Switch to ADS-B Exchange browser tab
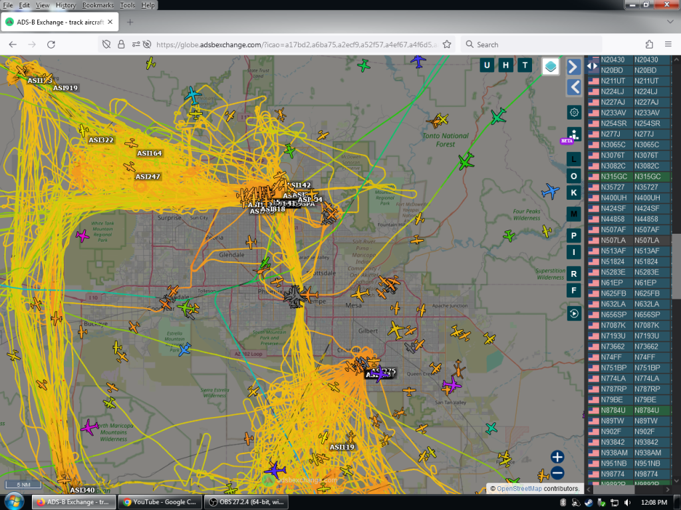Screen dimensions: 681x510 (59, 22)
